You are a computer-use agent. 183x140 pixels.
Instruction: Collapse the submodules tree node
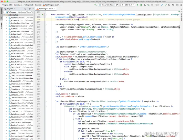point(4,15)
